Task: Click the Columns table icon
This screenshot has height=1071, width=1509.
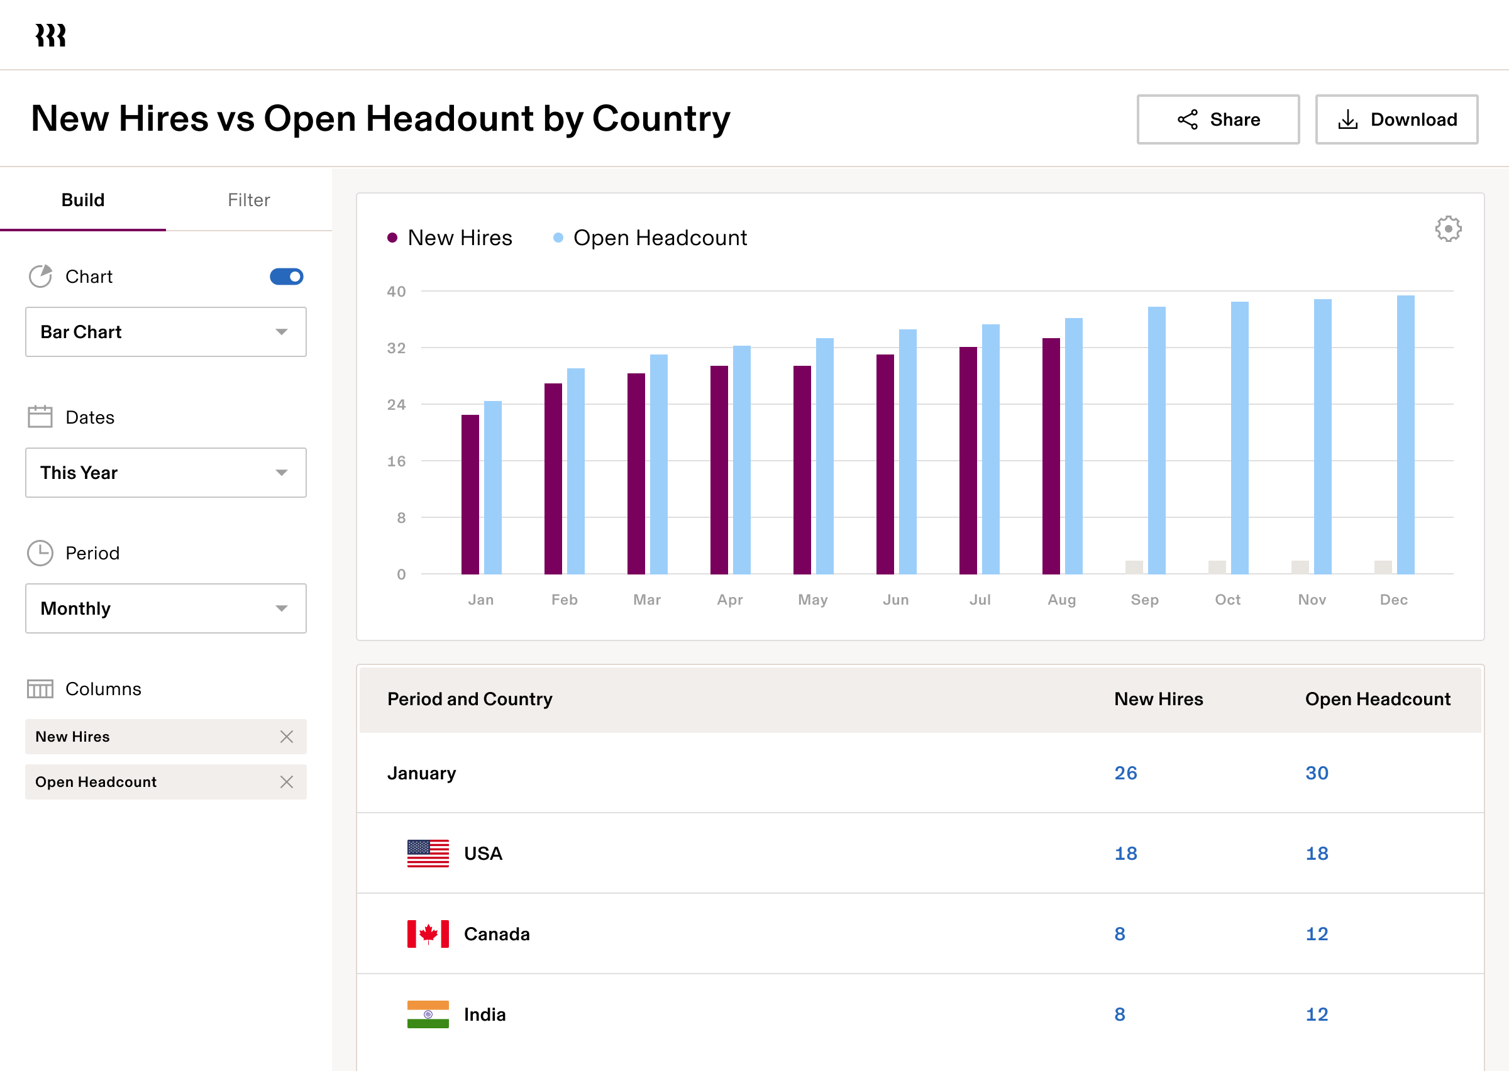Action: click(40, 688)
